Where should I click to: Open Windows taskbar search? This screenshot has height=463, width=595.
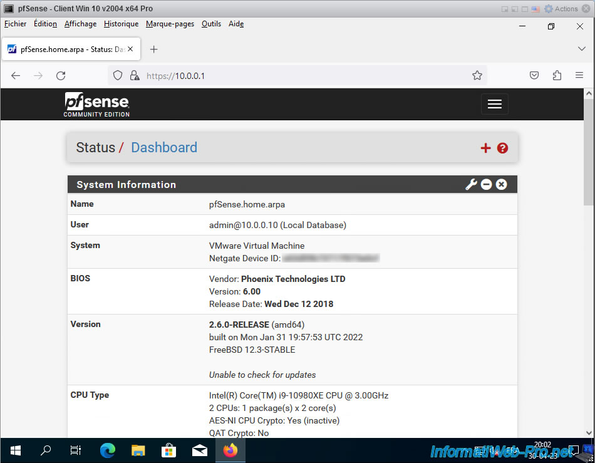coord(46,450)
